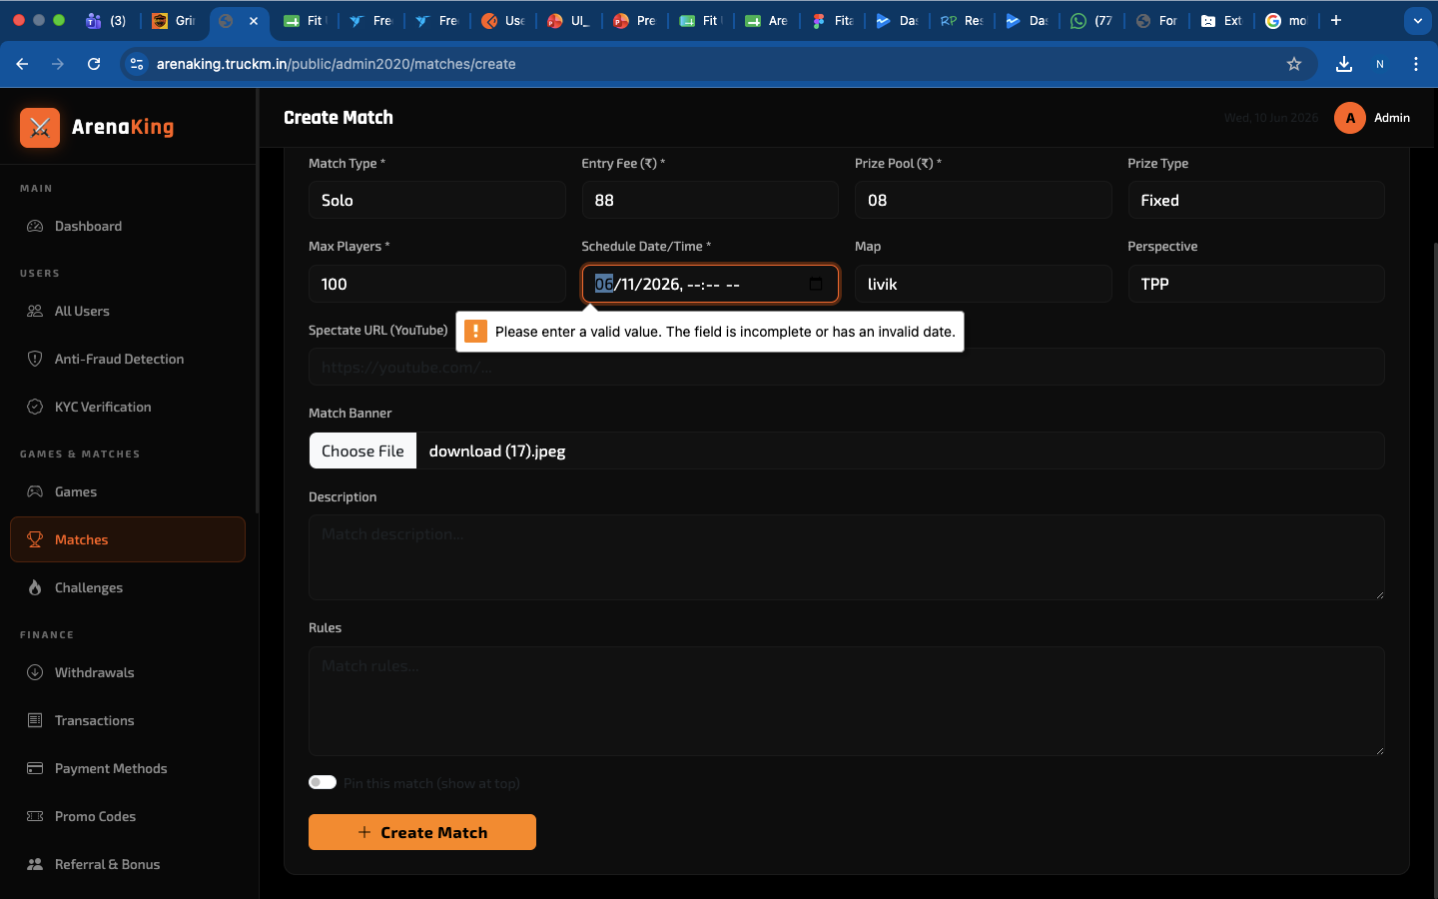Switch to the WhatsApp browser tab

pyautogui.click(x=1091, y=20)
